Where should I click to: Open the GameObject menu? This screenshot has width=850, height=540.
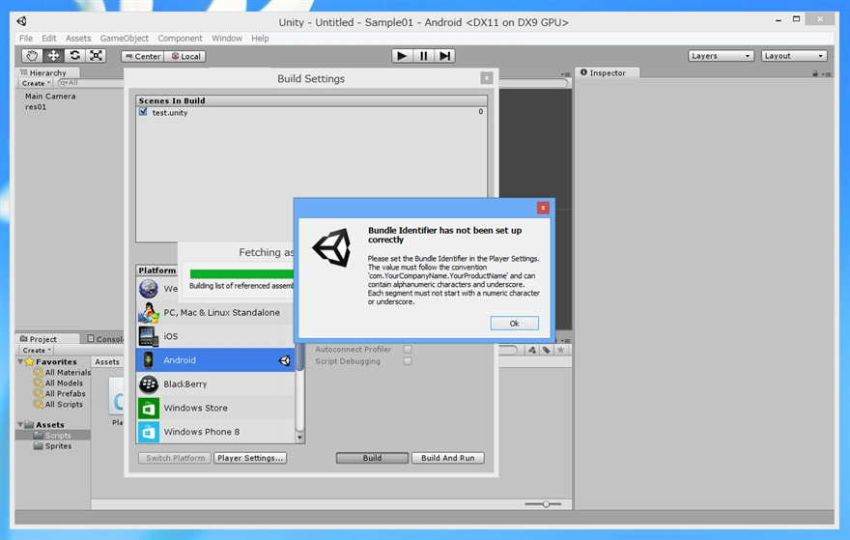pos(125,39)
